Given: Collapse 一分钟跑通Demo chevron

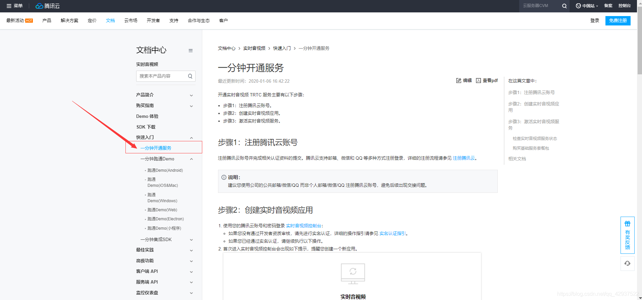Looking at the screenshot, I should [x=191, y=159].
